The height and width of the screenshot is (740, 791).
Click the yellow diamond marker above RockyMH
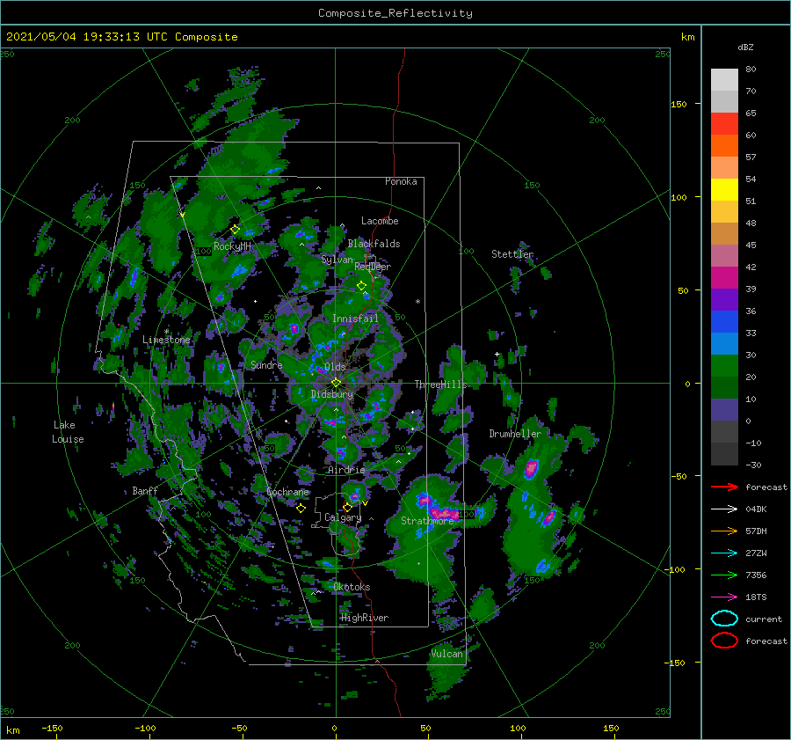(235, 230)
